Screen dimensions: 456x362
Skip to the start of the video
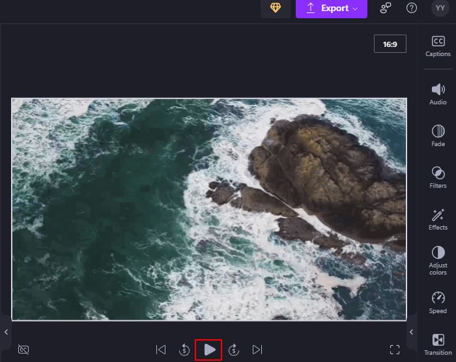(161, 350)
